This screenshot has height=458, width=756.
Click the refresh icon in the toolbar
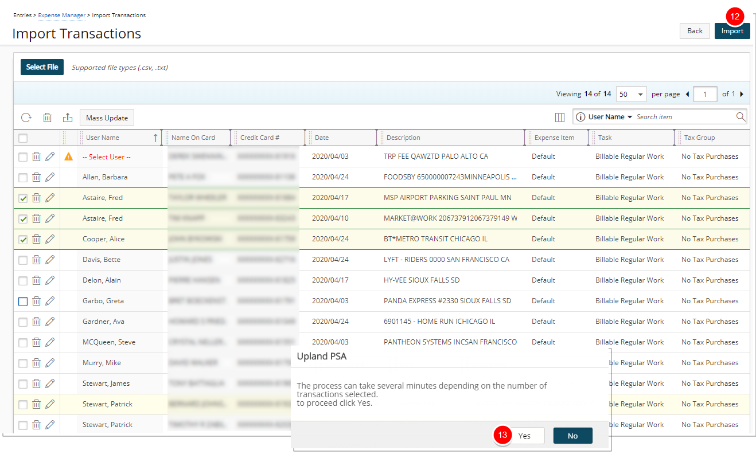click(26, 118)
